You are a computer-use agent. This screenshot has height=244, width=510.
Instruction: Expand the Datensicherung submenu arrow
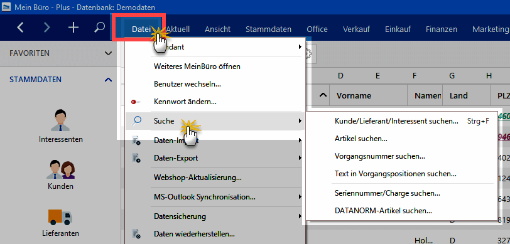(x=300, y=216)
